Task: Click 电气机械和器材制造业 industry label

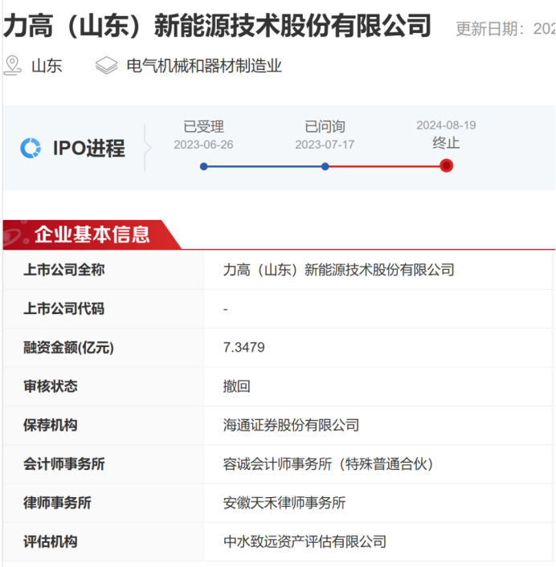Action: point(204,66)
